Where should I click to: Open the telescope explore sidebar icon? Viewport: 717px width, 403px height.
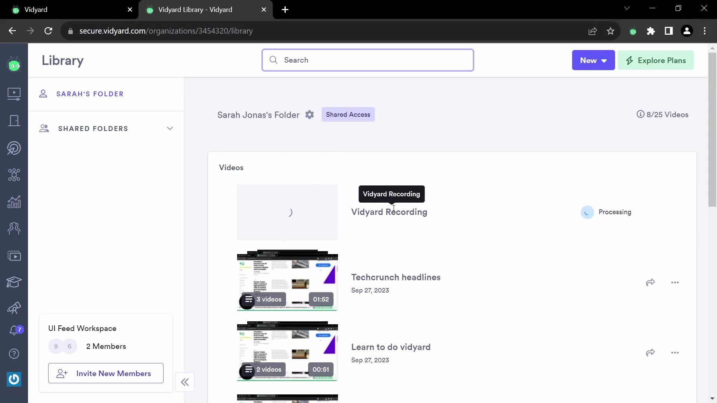(14, 308)
